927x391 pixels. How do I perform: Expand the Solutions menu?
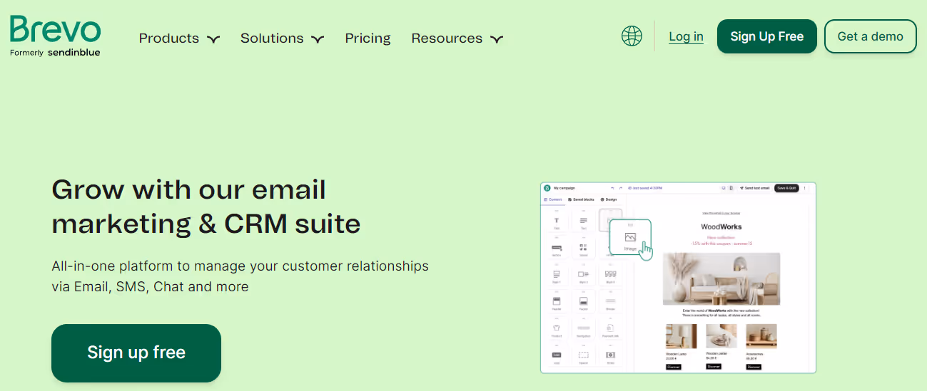tap(282, 38)
